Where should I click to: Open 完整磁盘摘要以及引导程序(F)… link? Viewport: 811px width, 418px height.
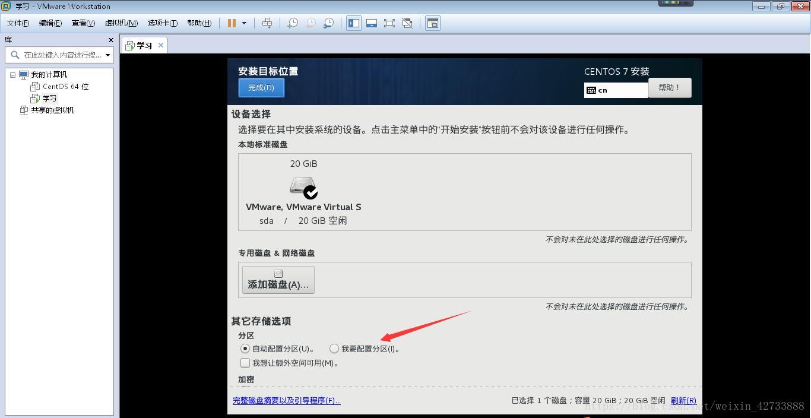pos(287,401)
